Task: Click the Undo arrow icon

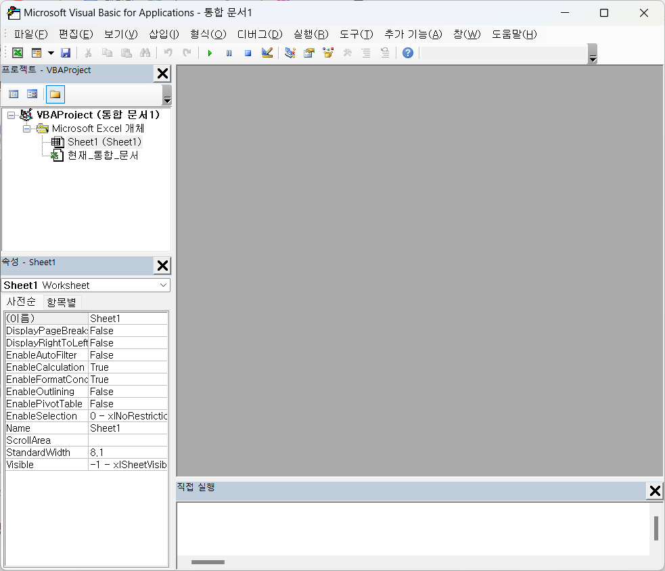Action: (168, 53)
